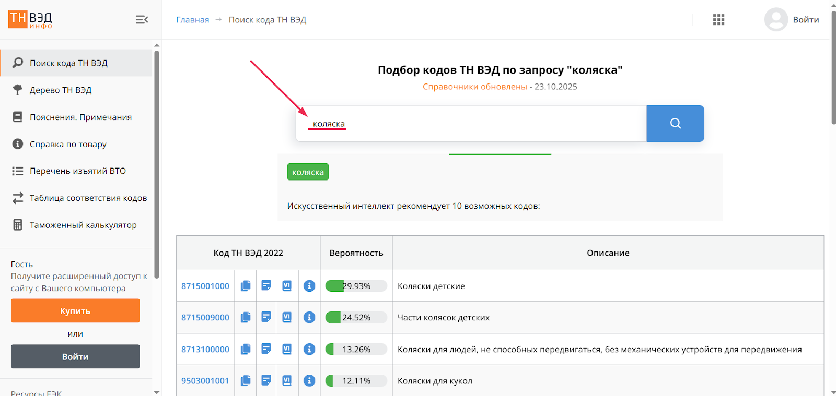This screenshot has width=836, height=396.
Task: Click the info icon for code 8715001000
Action: (x=309, y=286)
